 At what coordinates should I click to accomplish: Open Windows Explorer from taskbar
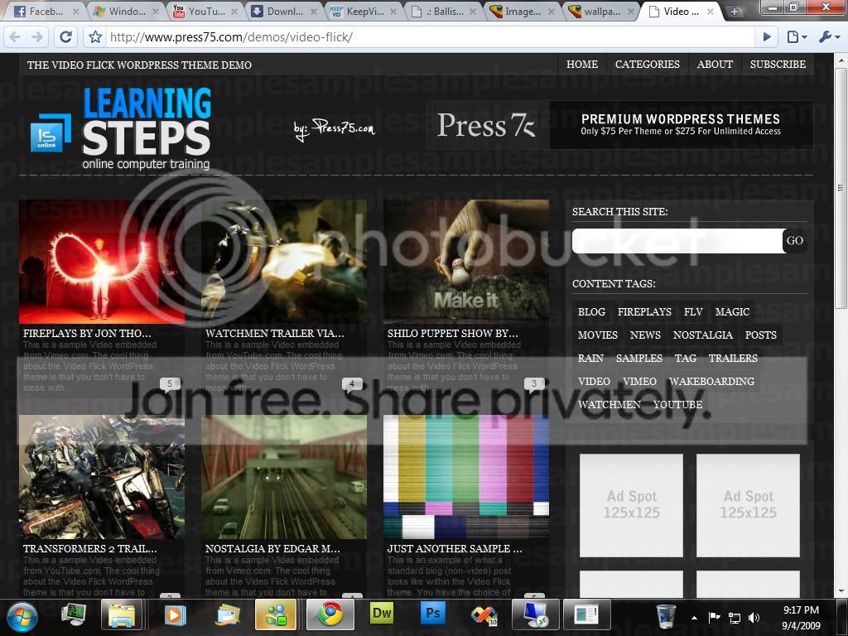click(x=124, y=615)
